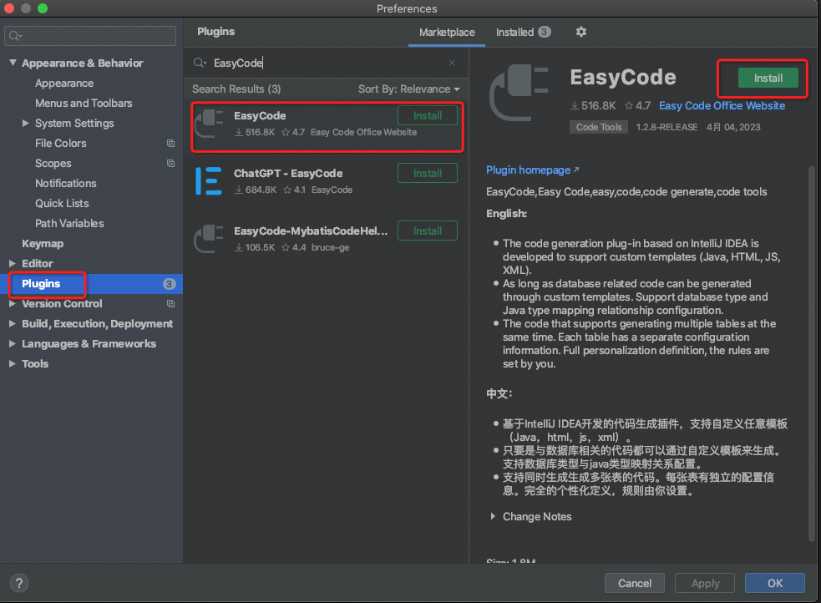Click the settings search magnifier icon
This screenshot has height=603, width=821.
(x=15, y=36)
